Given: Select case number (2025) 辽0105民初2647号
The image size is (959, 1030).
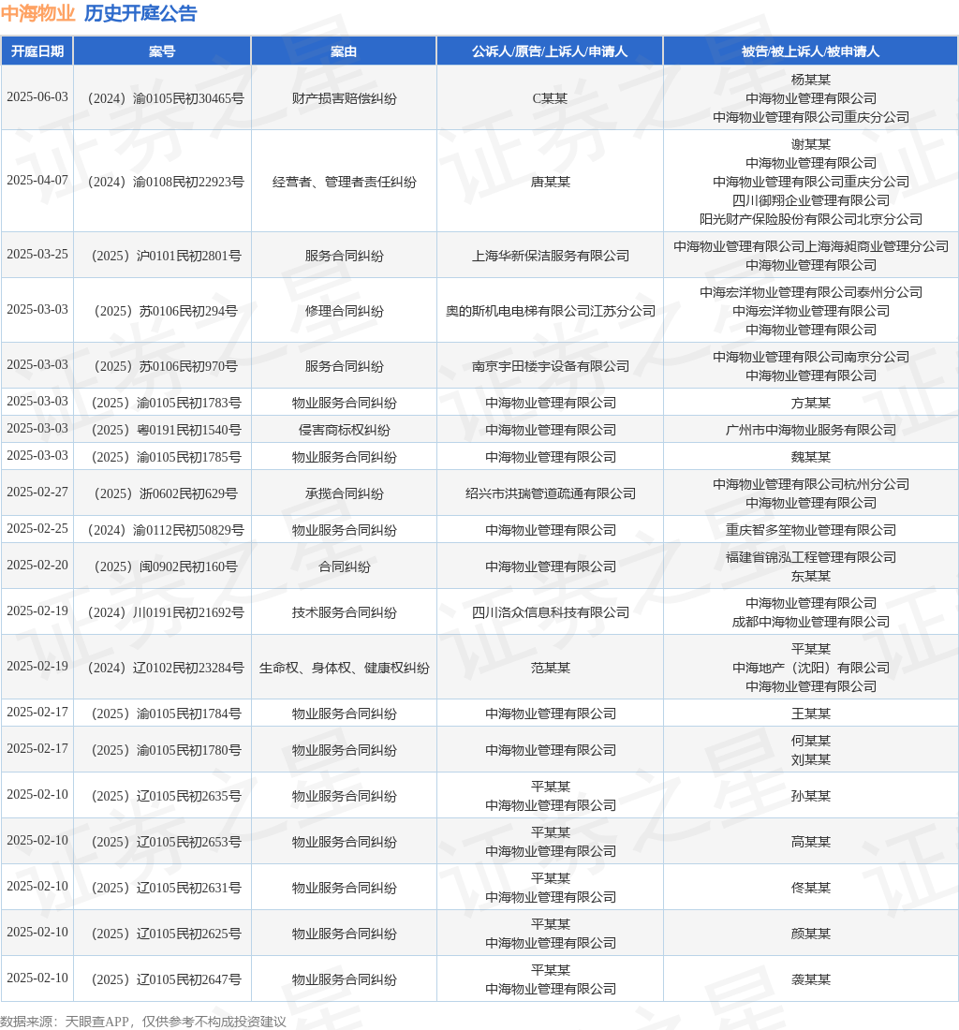Looking at the screenshot, I should [166, 979].
